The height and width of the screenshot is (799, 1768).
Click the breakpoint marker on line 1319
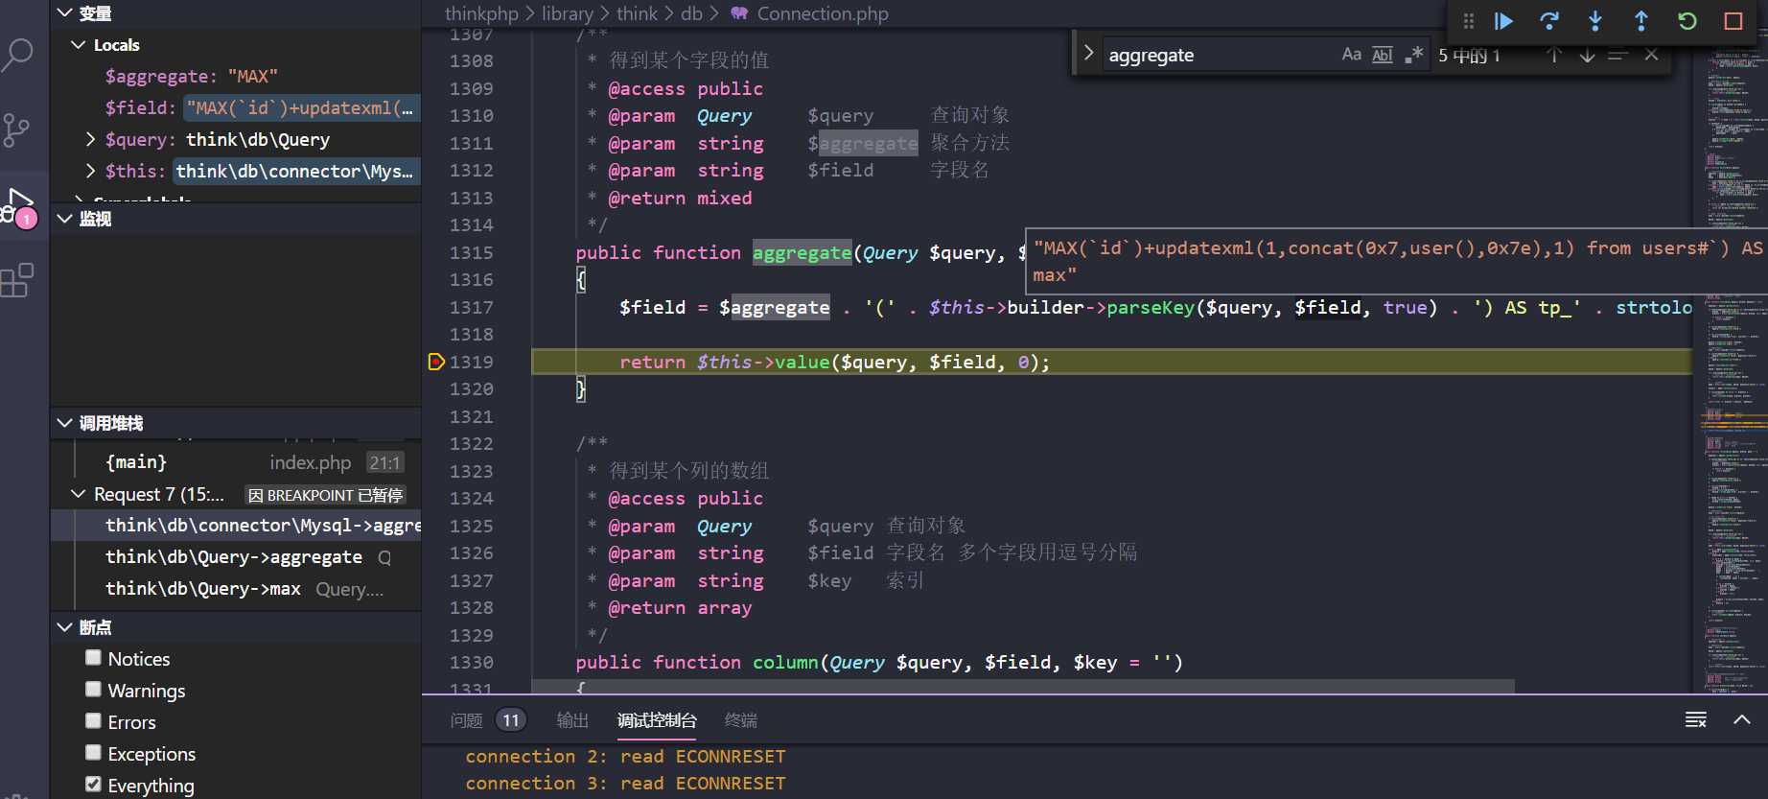(x=436, y=362)
